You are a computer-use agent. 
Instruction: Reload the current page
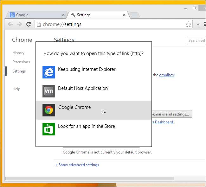coord(29,24)
